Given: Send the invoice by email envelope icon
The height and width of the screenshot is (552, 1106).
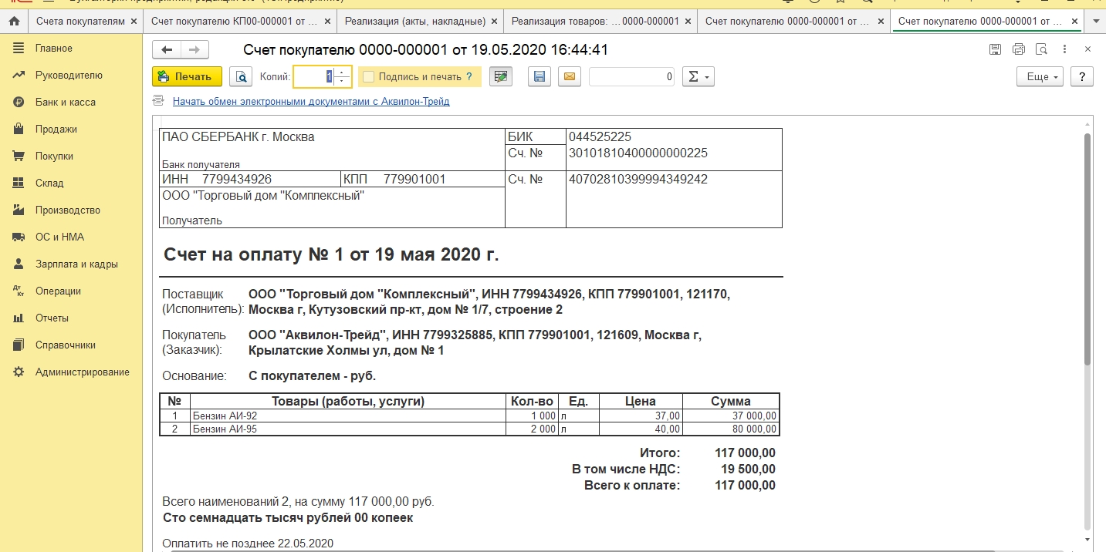Looking at the screenshot, I should pos(569,77).
